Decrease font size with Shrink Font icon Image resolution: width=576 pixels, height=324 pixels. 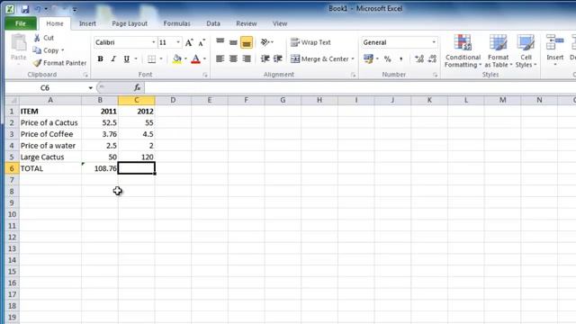(202, 42)
